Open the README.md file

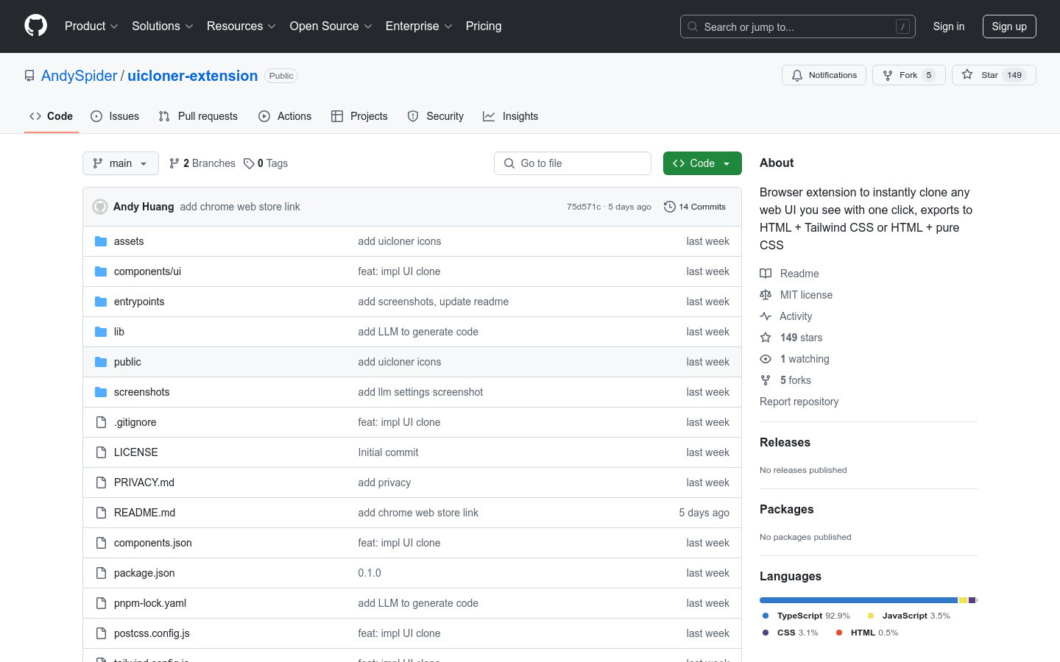[144, 513]
